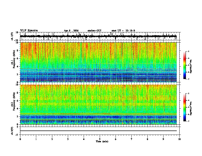
Task: Select the date text "Apr. 8, 2026"
Action: pos(71,31)
